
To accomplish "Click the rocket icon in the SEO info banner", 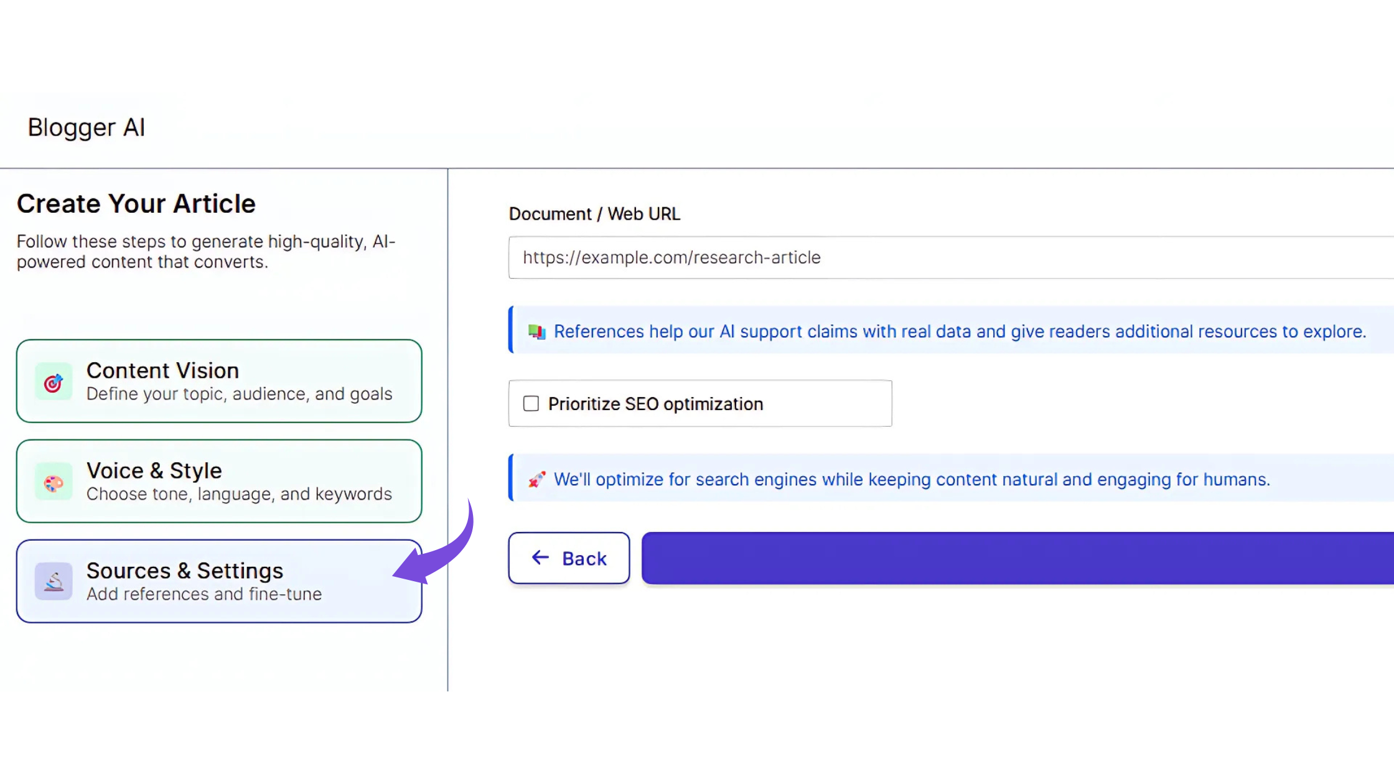I will [536, 480].
